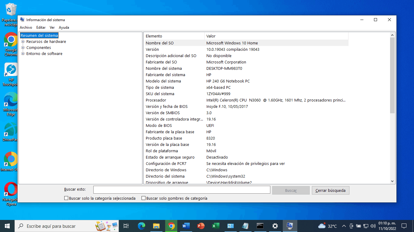Open the Ayuda menu

[x=64, y=27]
